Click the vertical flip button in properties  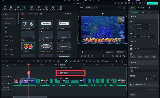coord(140,57)
